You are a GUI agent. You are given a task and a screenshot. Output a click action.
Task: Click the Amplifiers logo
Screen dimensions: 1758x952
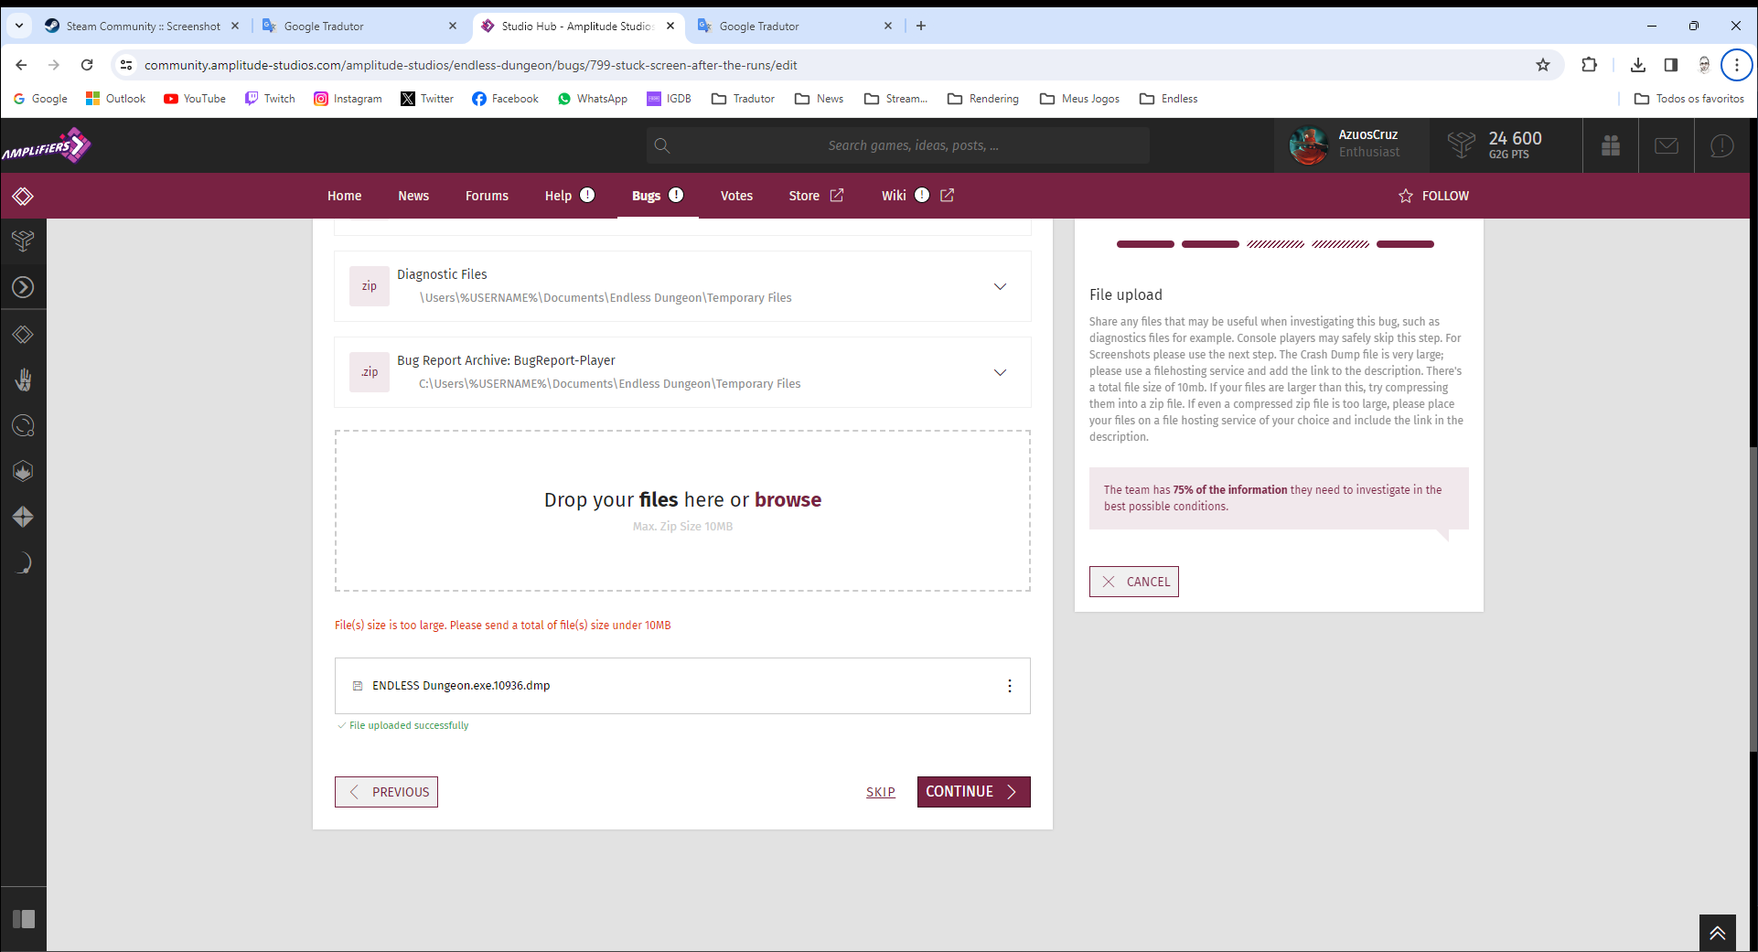click(46, 145)
